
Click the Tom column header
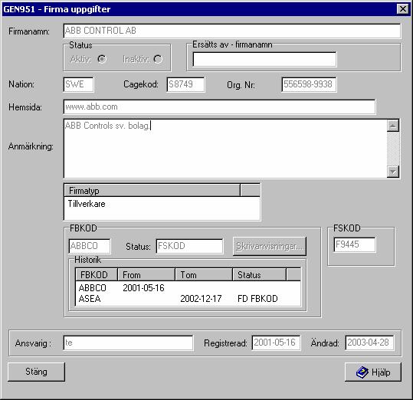(204, 274)
